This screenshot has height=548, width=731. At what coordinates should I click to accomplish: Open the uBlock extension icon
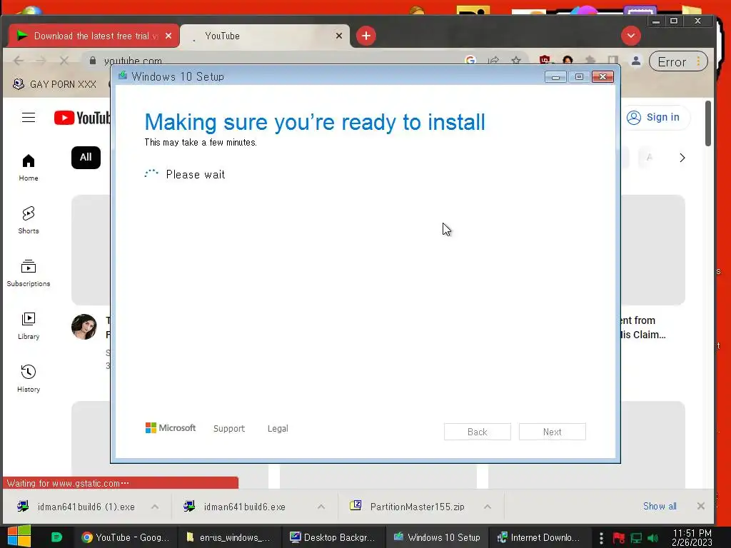[545, 61]
